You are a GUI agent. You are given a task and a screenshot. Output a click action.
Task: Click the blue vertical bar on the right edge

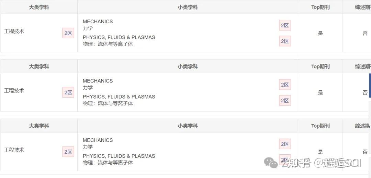point(370,85)
